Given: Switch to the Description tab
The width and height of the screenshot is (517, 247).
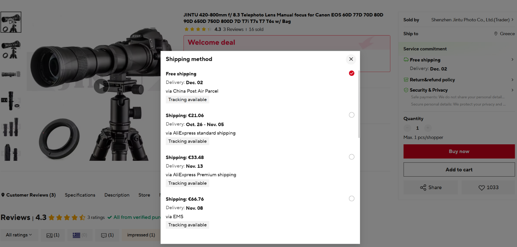Looking at the screenshot, I should [117, 195].
